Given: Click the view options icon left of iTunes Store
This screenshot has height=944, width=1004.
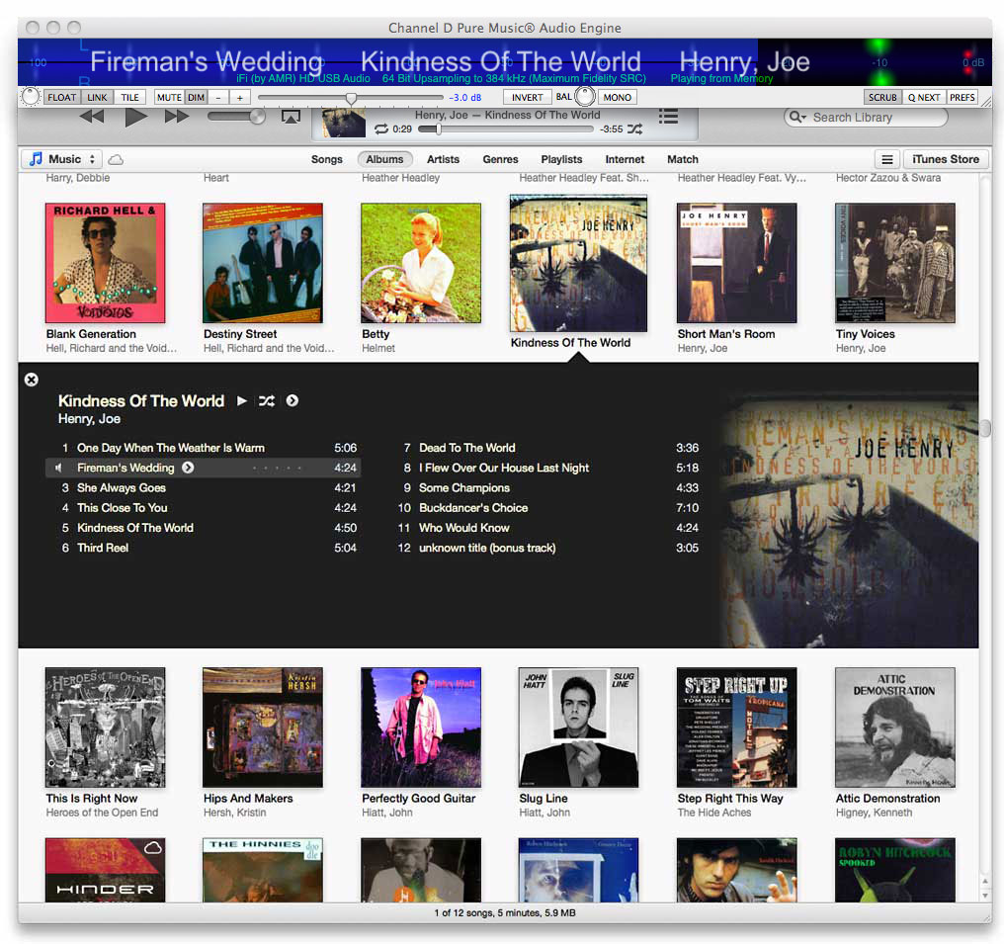Looking at the screenshot, I should 887,158.
